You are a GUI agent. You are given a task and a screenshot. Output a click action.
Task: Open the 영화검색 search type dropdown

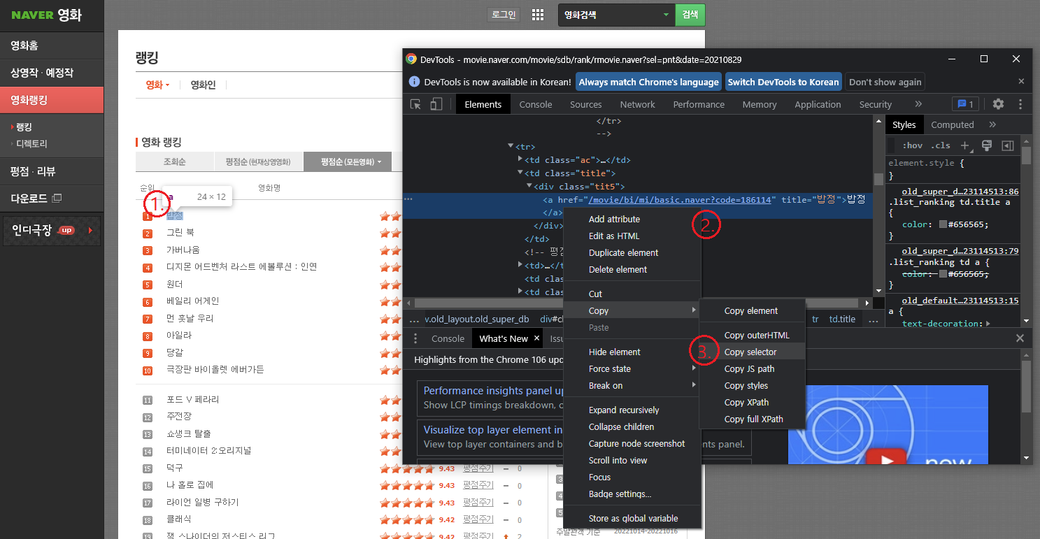(x=617, y=15)
